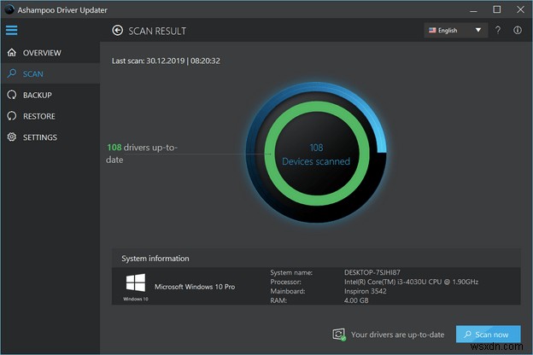The image size is (533, 355).
Task: Open the info icon at top right
Action: click(x=518, y=30)
